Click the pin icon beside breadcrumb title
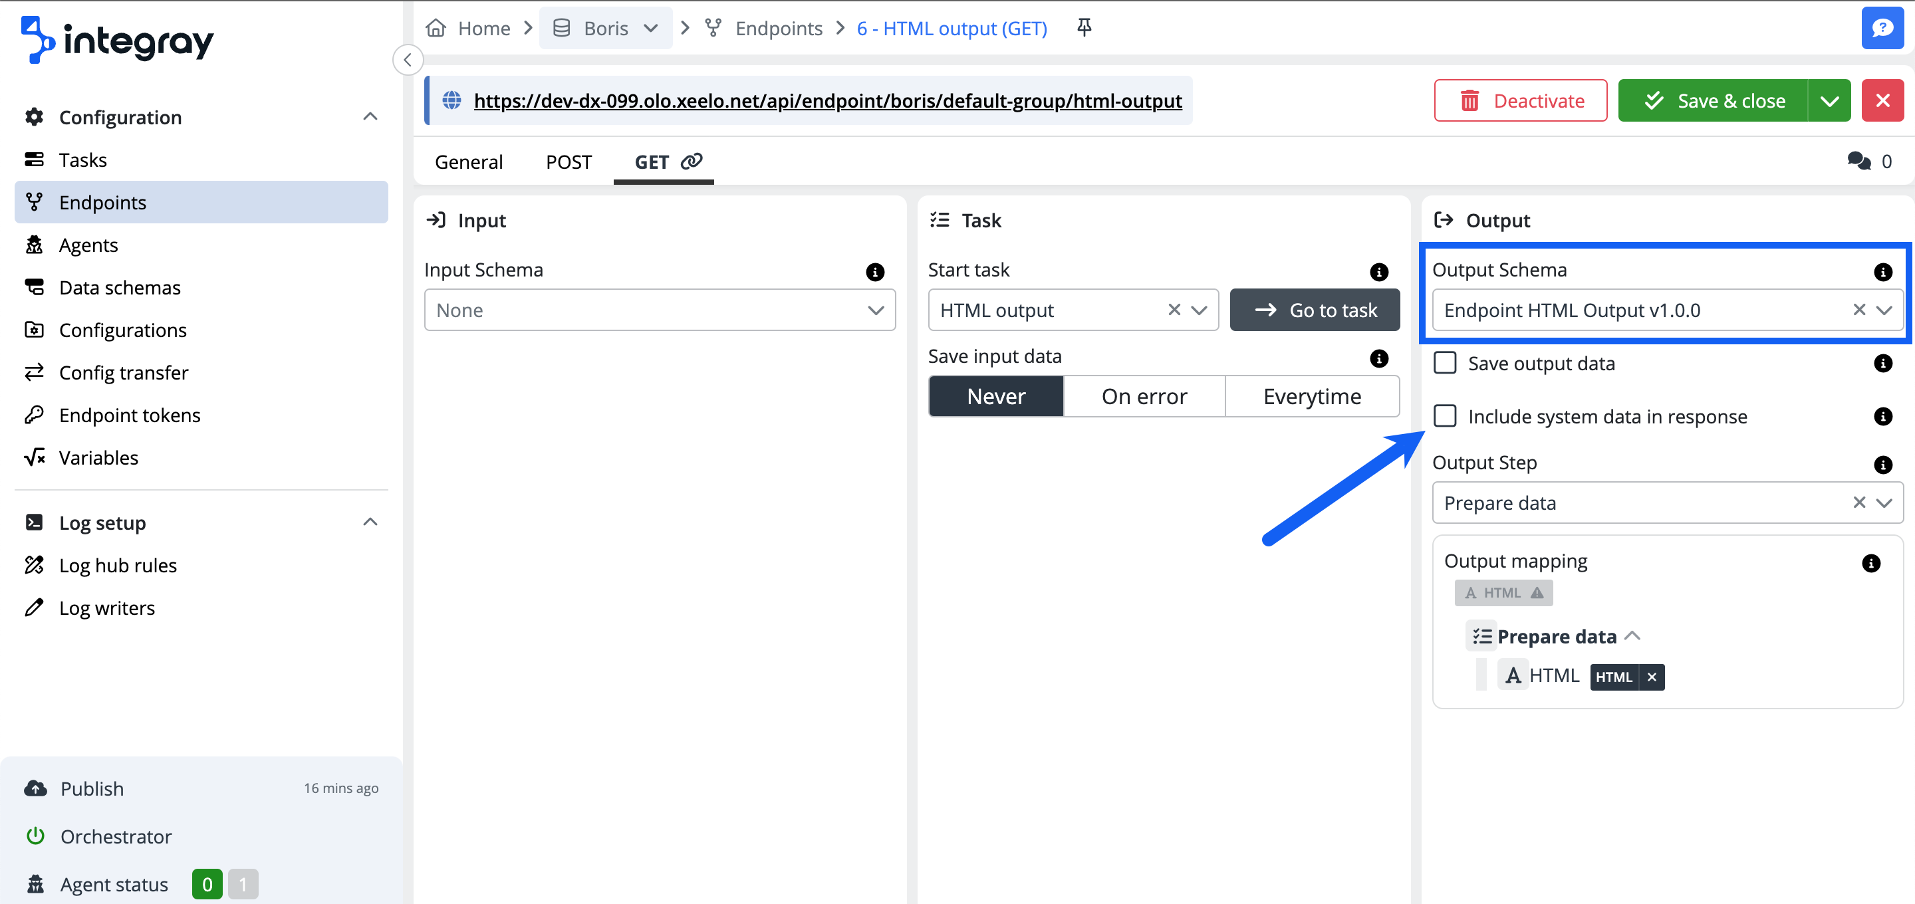This screenshot has width=1915, height=904. click(1084, 27)
